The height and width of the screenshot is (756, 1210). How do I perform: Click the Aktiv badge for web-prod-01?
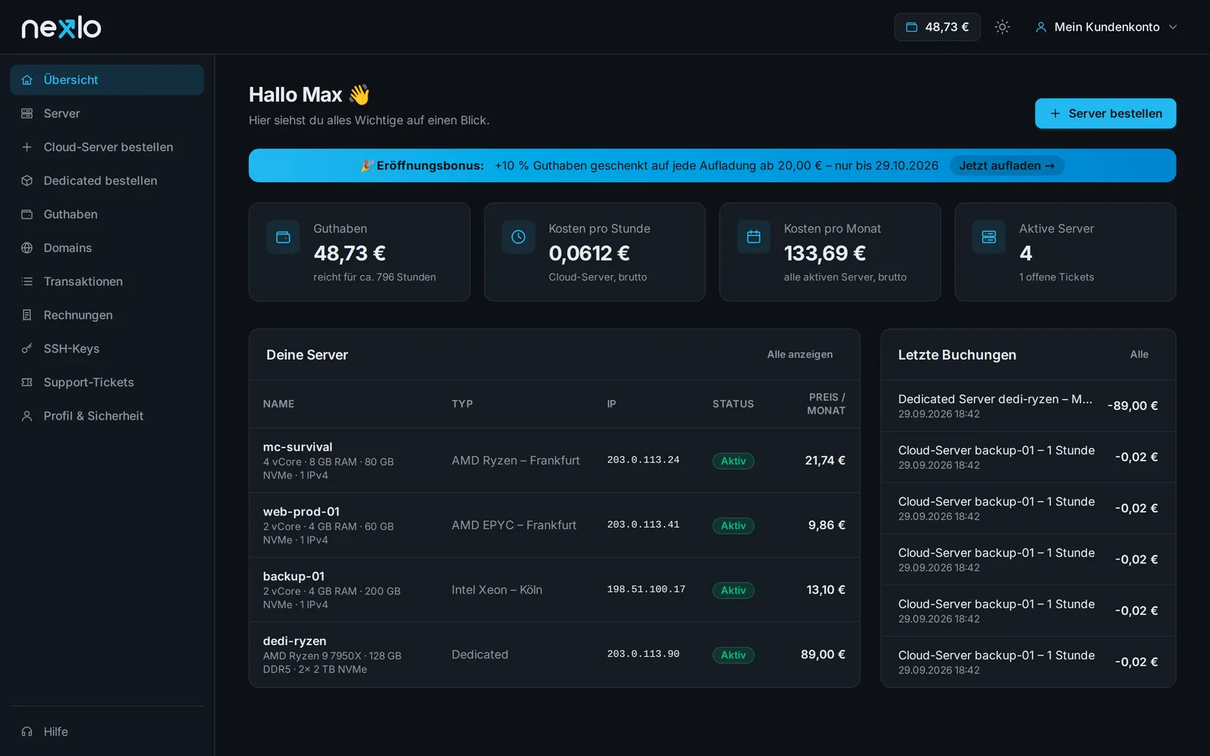[x=733, y=525]
